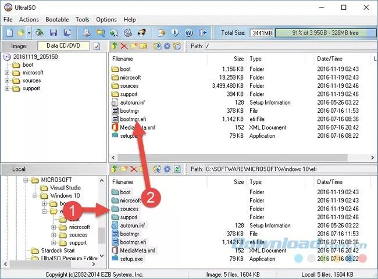Collapse the Windows 10 folder in local tree

click(35, 196)
